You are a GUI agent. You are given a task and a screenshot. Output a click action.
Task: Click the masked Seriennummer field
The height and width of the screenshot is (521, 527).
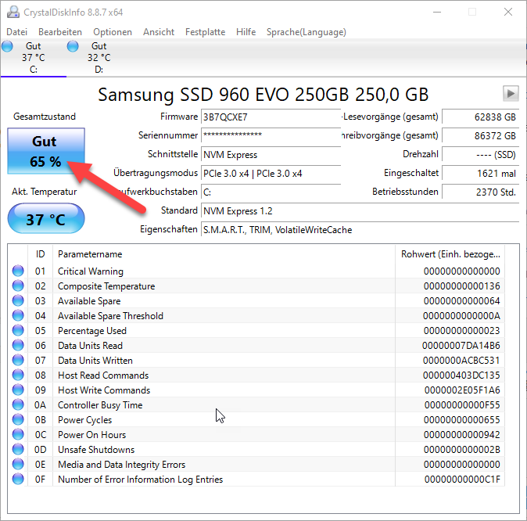[x=271, y=135]
